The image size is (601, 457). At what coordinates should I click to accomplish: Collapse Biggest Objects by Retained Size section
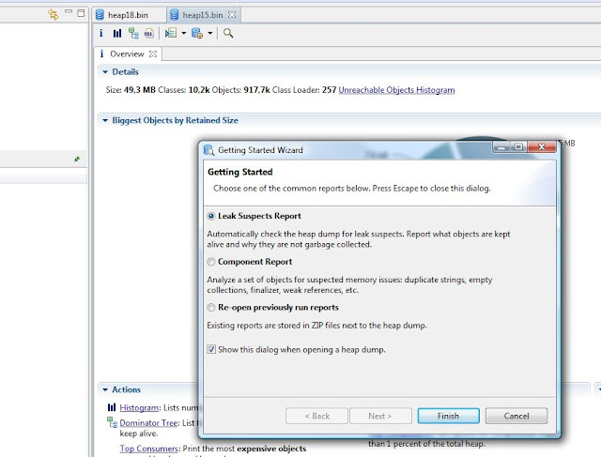[105, 120]
